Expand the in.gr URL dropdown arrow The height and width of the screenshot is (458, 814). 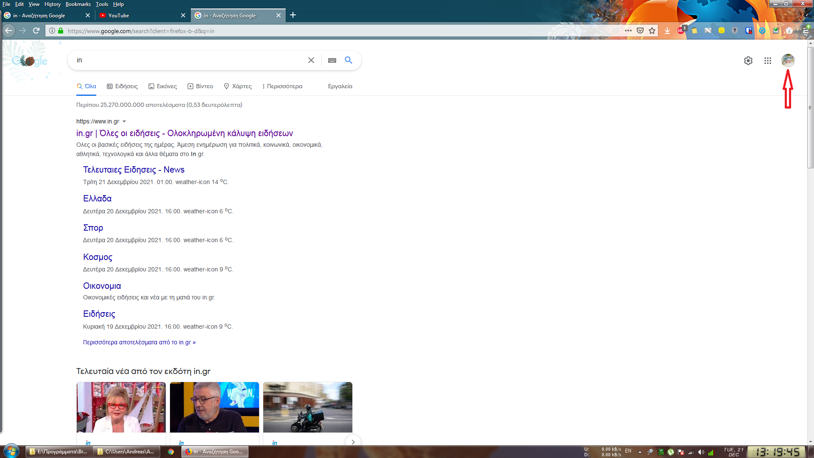pos(124,122)
